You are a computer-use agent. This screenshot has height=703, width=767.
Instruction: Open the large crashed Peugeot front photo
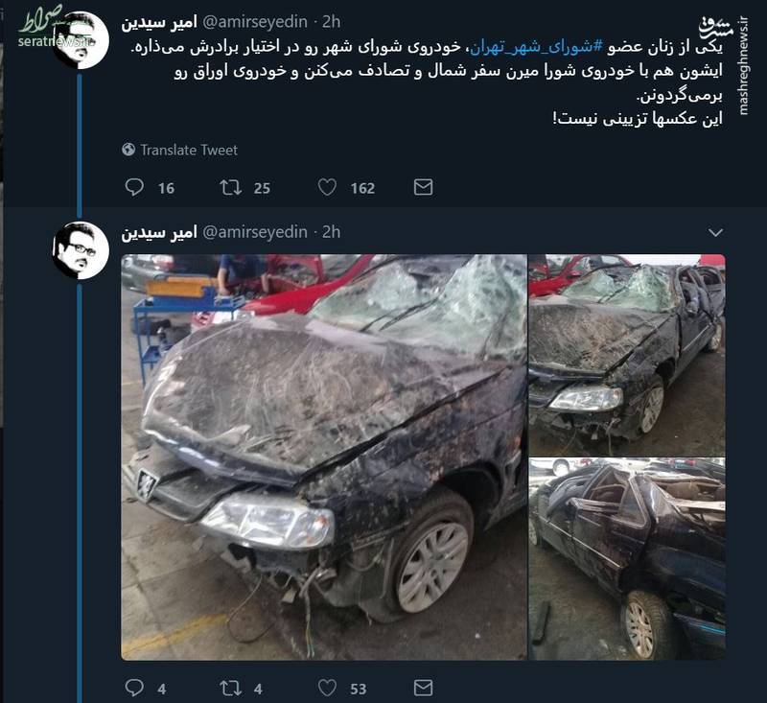point(324,457)
